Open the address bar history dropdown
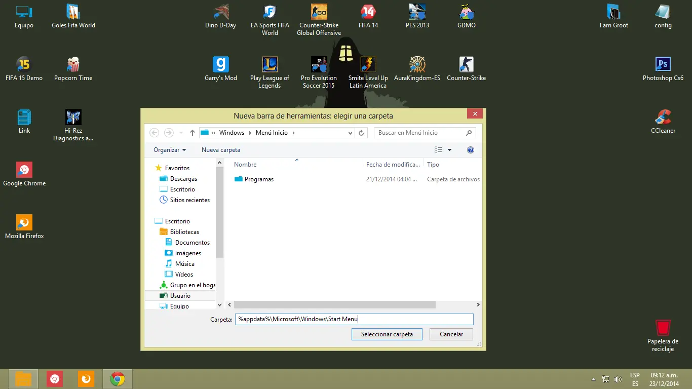Screen dimensions: 692x389 point(350,133)
